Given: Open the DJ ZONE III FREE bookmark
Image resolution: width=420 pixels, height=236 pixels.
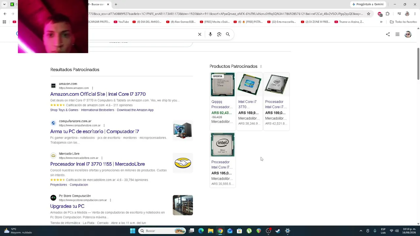Looking at the screenshot, I should (315, 22).
